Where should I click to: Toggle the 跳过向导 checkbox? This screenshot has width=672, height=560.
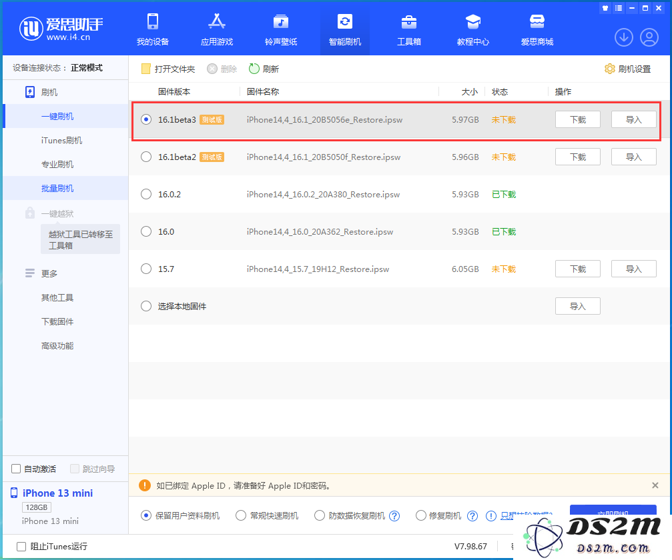click(75, 469)
